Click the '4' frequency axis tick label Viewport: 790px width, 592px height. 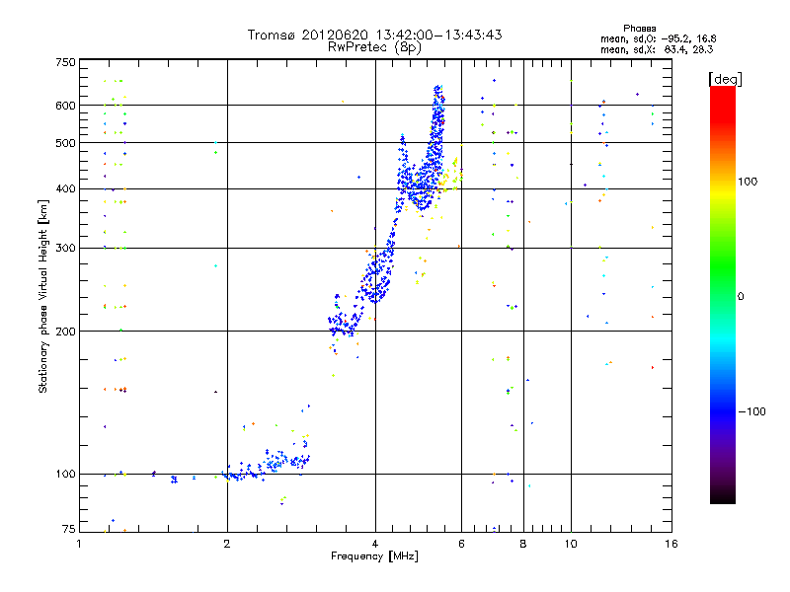tap(375, 544)
